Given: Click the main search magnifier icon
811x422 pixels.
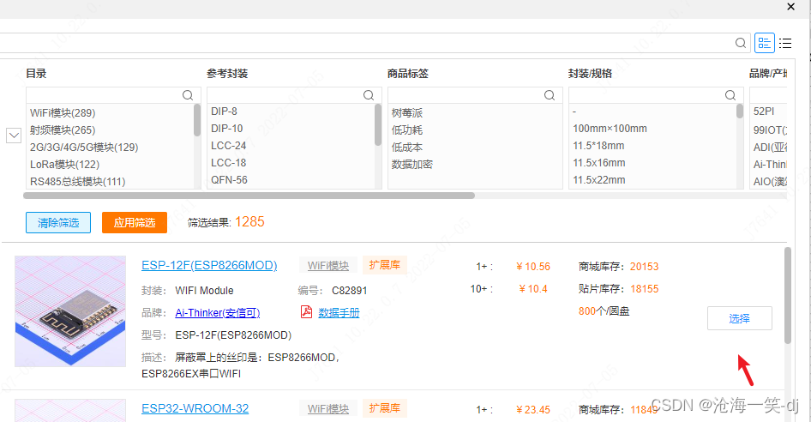Looking at the screenshot, I should [740, 43].
